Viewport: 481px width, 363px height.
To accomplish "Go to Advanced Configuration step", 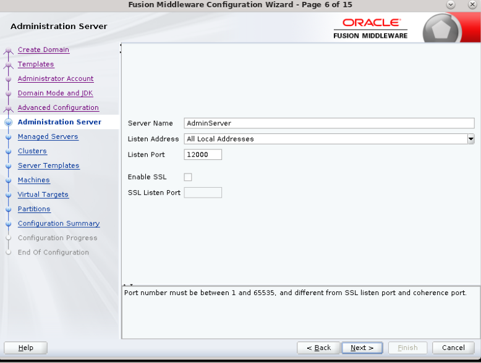I will [x=58, y=107].
